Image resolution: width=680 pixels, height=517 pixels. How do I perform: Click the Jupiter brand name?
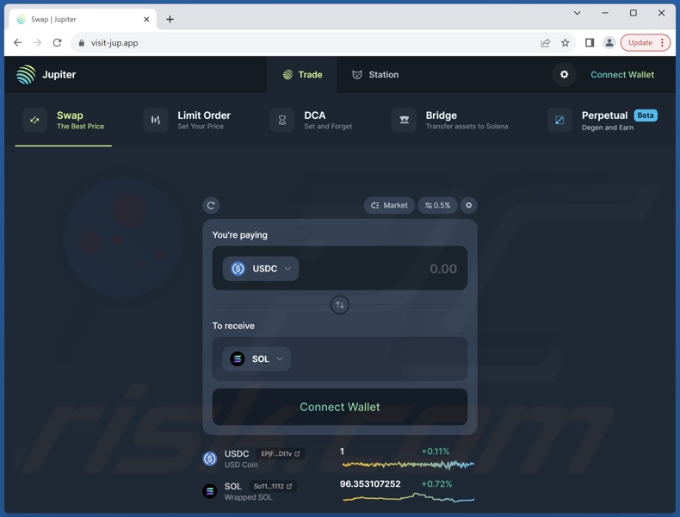click(x=59, y=74)
